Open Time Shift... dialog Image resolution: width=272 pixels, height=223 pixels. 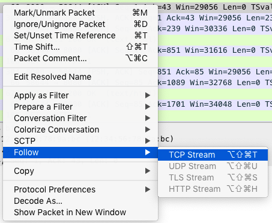click(x=80, y=47)
